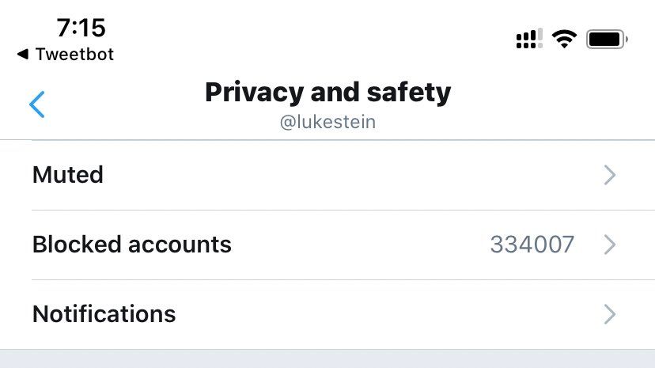Viewport: 655px width, 368px height.
Task: Tap empty space in the Notifications row
Action: pyautogui.click(x=380, y=314)
